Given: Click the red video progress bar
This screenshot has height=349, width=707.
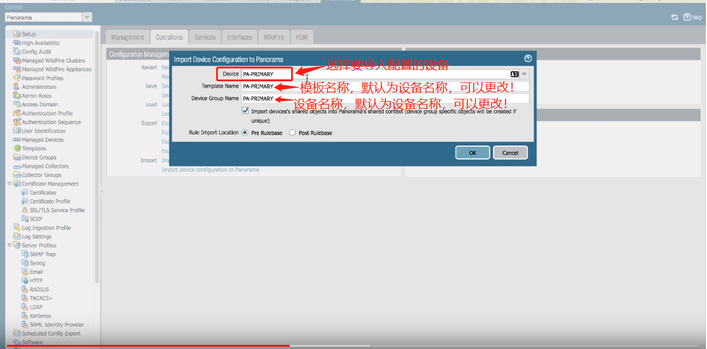Looking at the screenshot, I should pos(146,346).
